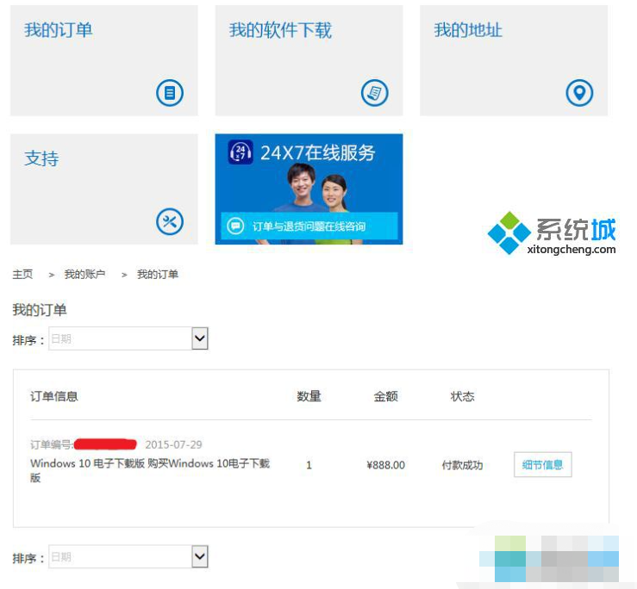Expand the bottom 排序 dropdown arrow
The width and height of the screenshot is (637, 589).
[x=200, y=557]
